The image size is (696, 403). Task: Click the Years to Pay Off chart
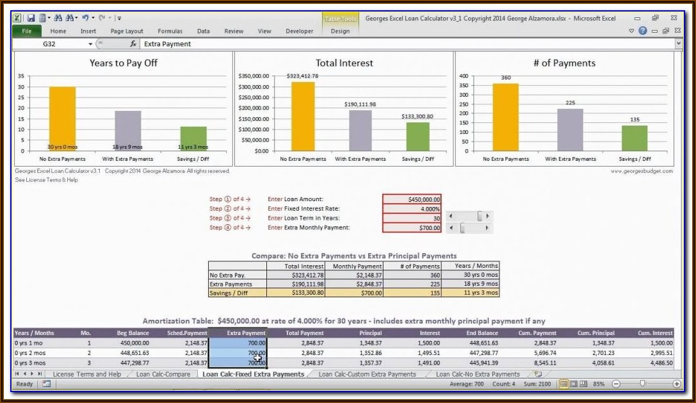tap(124, 109)
